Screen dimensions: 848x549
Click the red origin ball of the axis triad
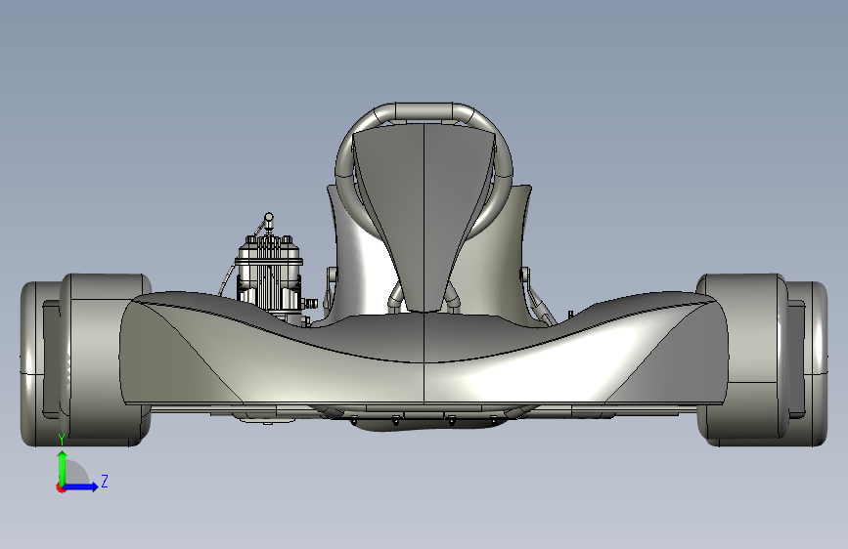pyautogui.click(x=61, y=487)
